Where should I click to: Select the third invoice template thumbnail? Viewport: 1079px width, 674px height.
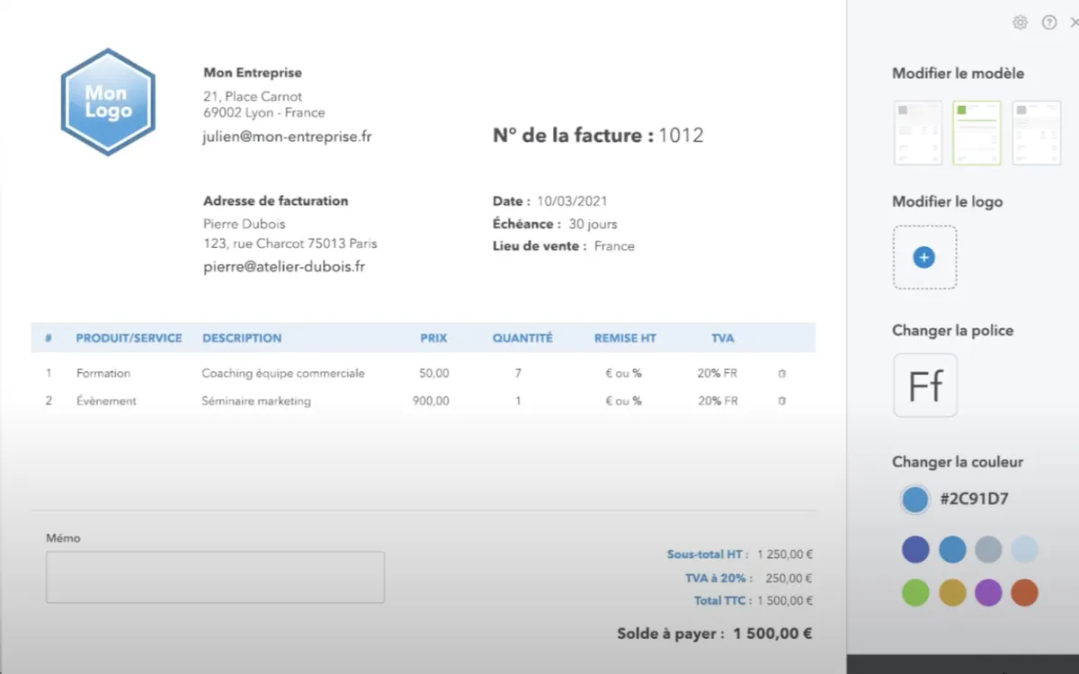pyautogui.click(x=1036, y=133)
